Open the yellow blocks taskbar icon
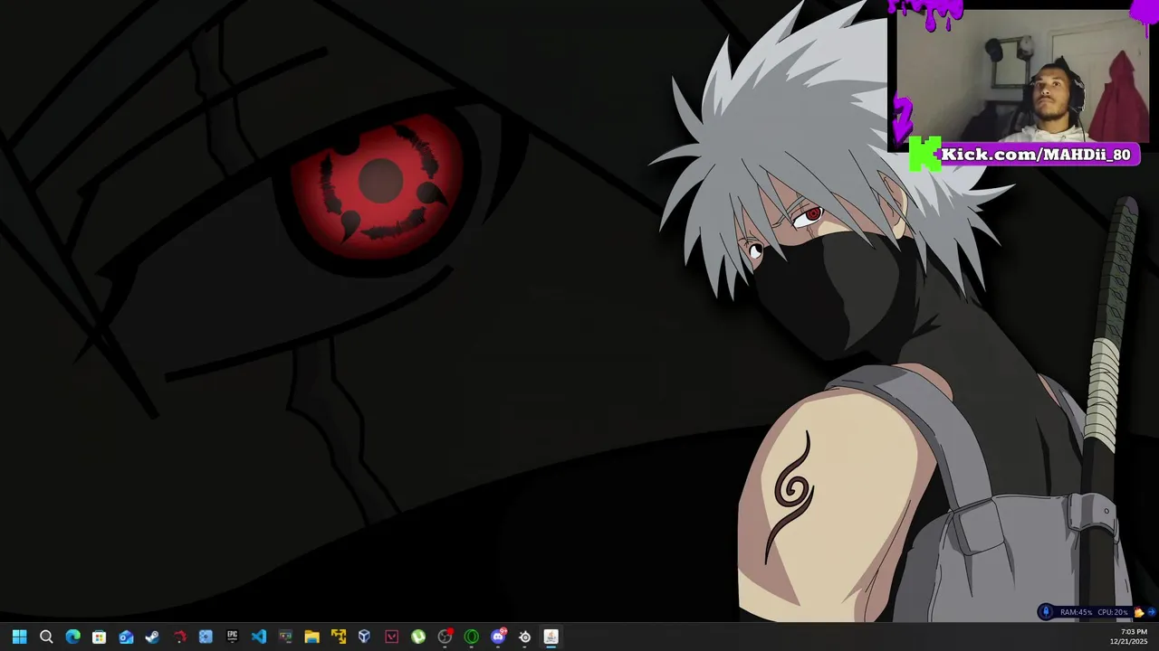This screenshot has width=1159, height=651. tap(339, 637)
